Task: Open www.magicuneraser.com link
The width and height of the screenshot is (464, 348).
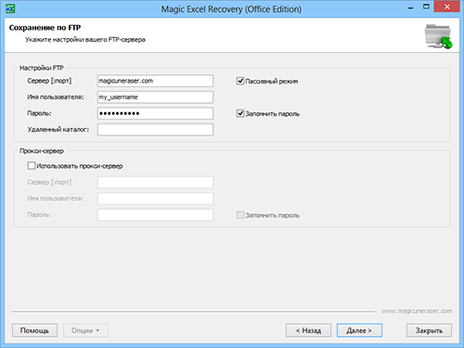Action: click(417, 311)
